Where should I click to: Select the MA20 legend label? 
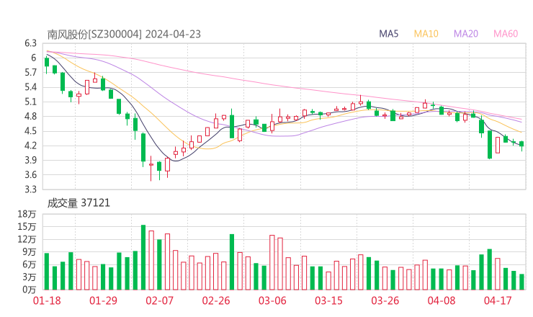click(x=466, y=34)
